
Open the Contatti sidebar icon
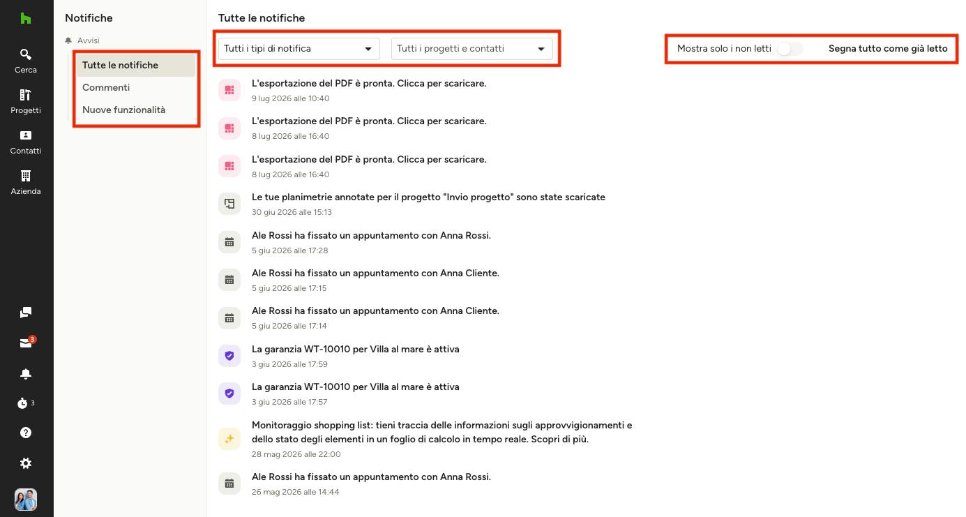coord(26,142)
